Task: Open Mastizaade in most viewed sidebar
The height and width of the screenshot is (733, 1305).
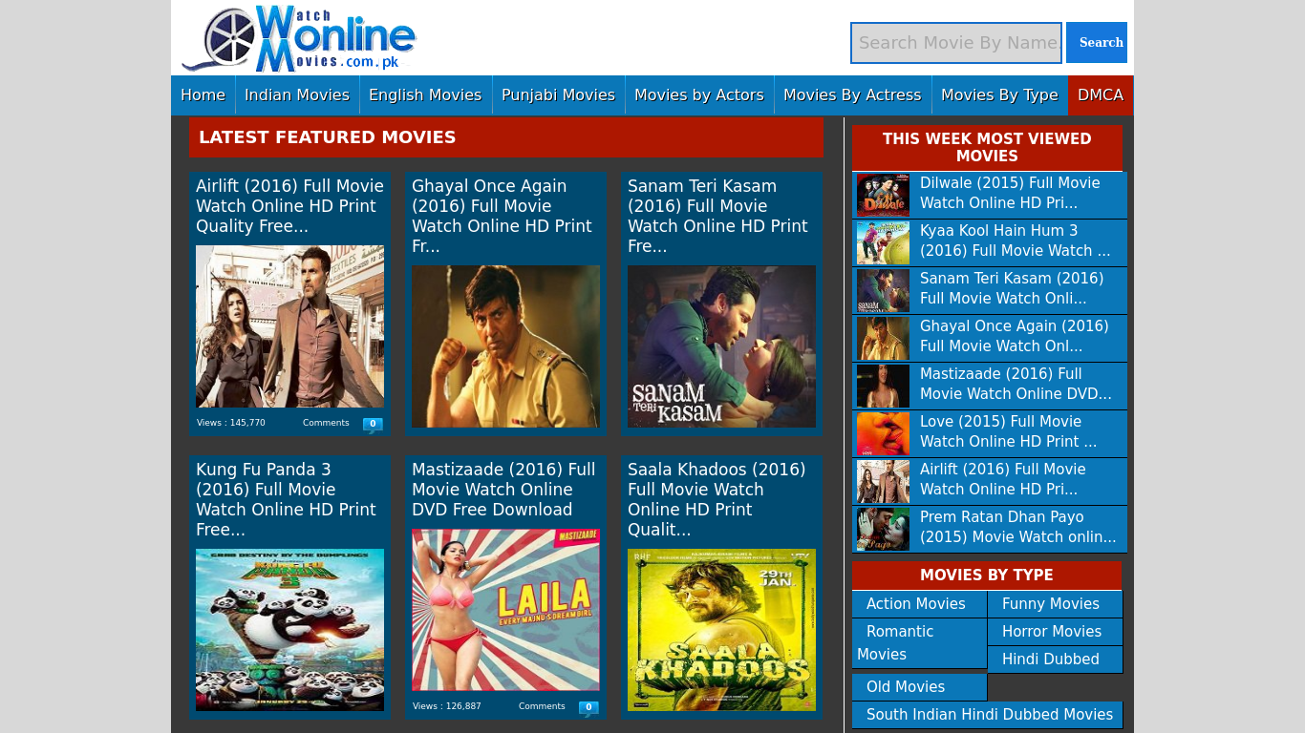Action: point(1016,384)
